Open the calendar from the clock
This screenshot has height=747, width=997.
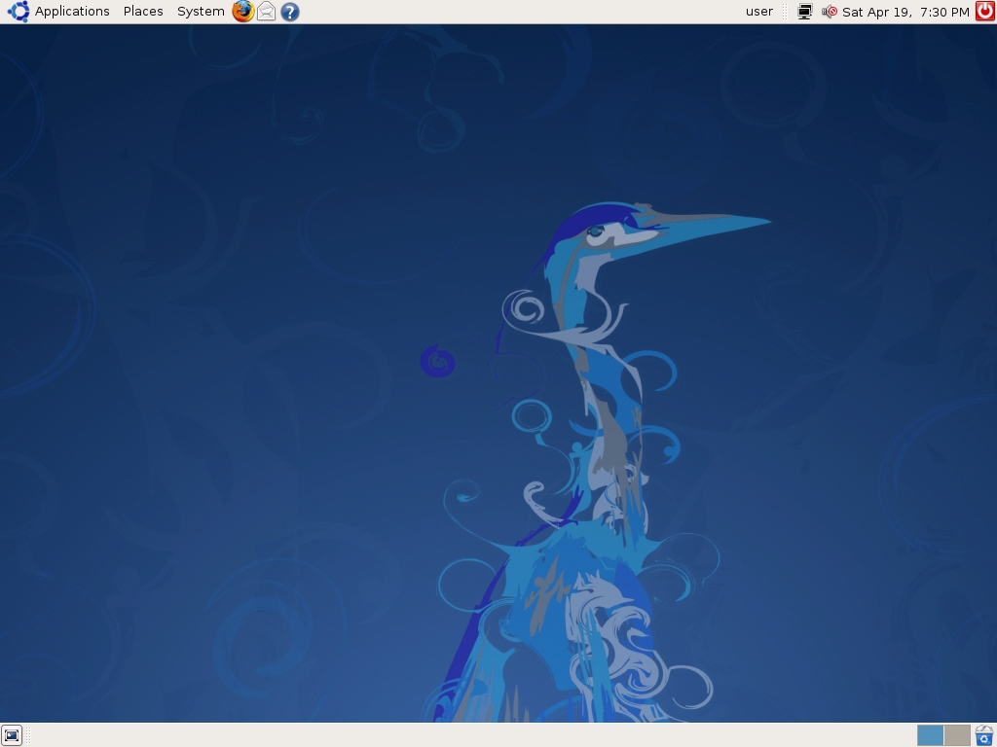tap(905, 12)
